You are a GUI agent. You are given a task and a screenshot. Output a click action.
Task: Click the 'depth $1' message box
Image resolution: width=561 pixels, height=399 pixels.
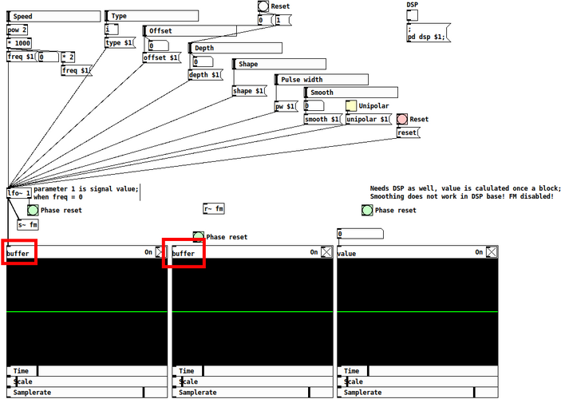205,75
